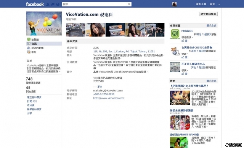Open the user profile picture in header
The width and height of the screenshot is (244, 148).
coord(174,4)
